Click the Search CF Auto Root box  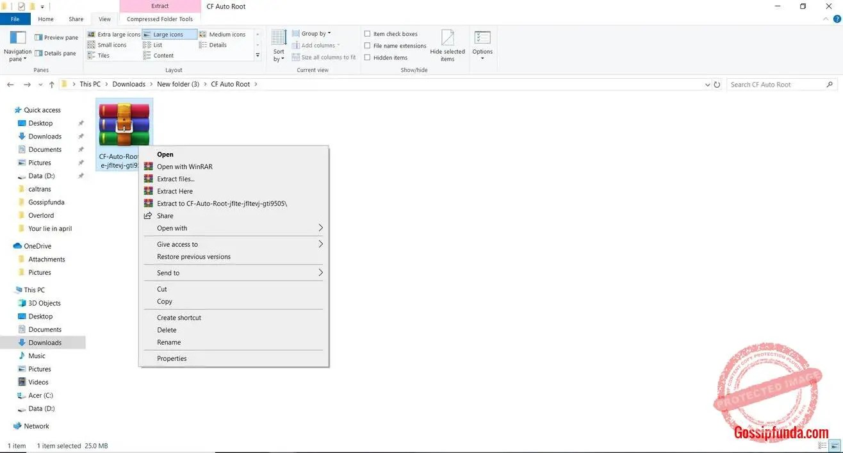point(782,85)
